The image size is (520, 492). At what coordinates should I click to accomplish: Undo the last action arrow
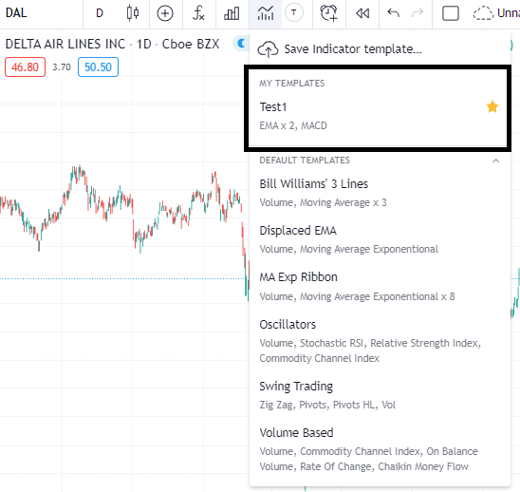[x=393, y=13]
